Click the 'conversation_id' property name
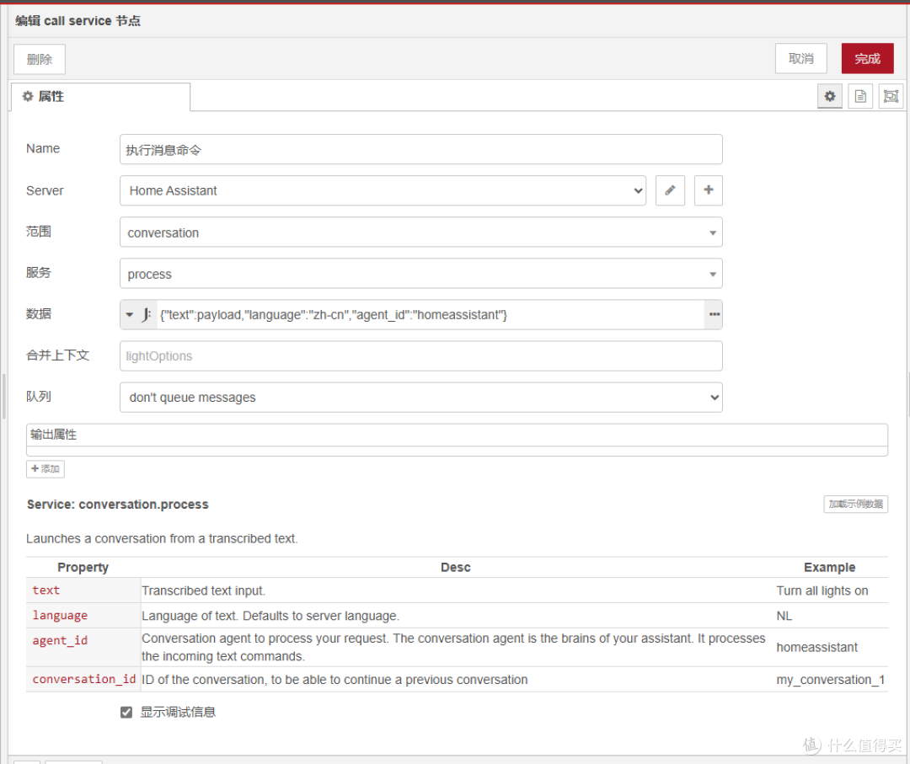The image size is (910, 764). pyautogui.click(x=84, y=679)
